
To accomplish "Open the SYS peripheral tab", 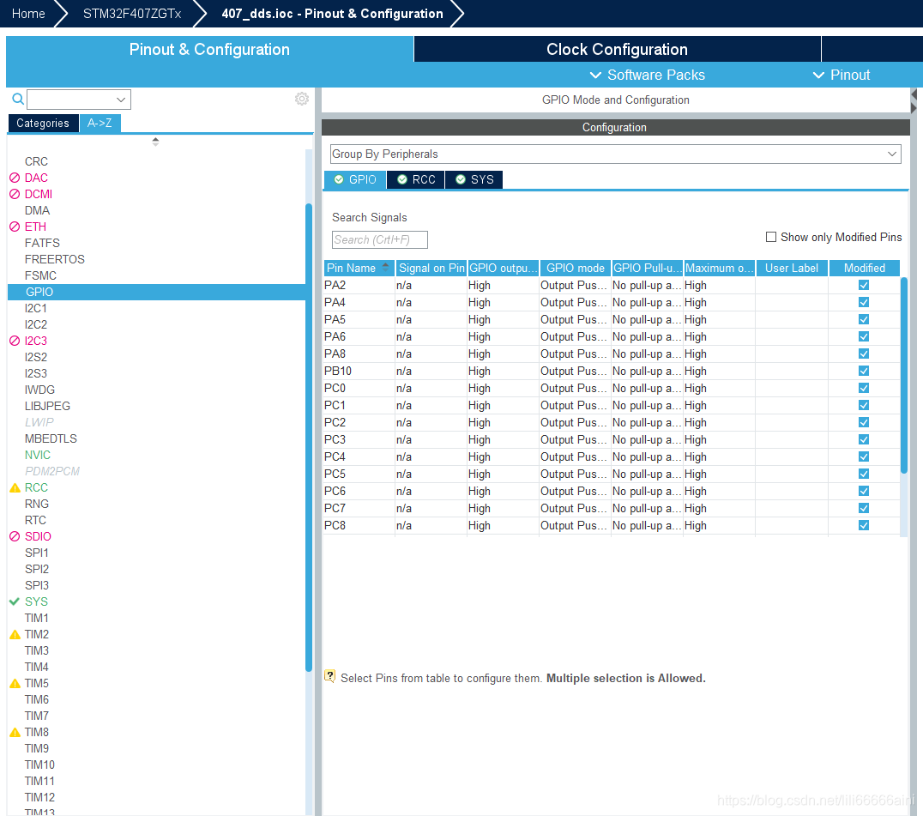I will click(474, 179).
